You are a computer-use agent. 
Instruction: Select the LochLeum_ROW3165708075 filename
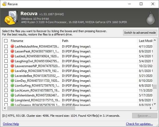point(37,90)
